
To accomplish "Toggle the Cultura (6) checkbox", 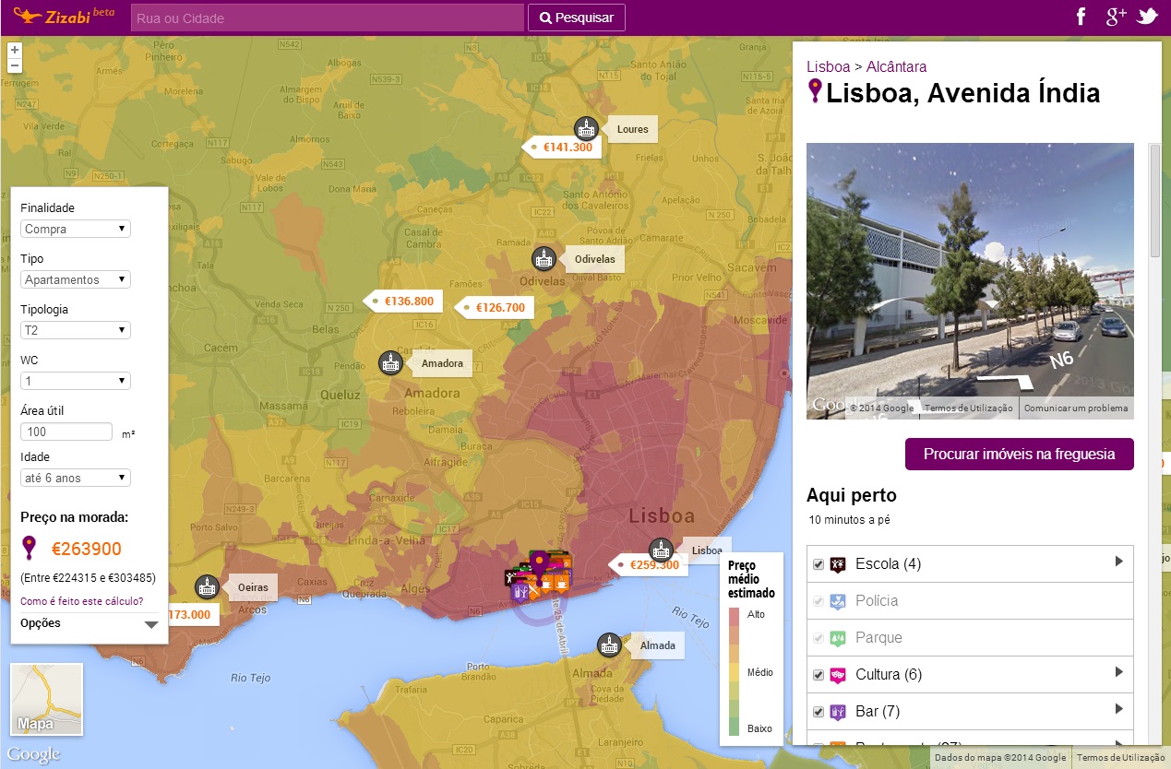I will click(818, 675).
